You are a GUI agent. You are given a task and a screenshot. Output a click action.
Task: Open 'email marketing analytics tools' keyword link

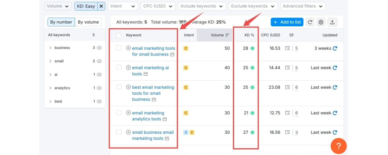[148, 116]
